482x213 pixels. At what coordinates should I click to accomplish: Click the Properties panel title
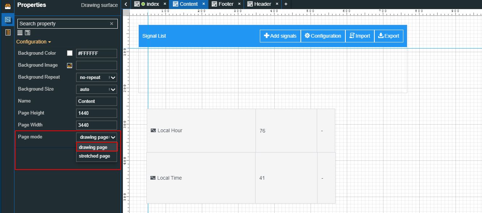pos(32,5)
